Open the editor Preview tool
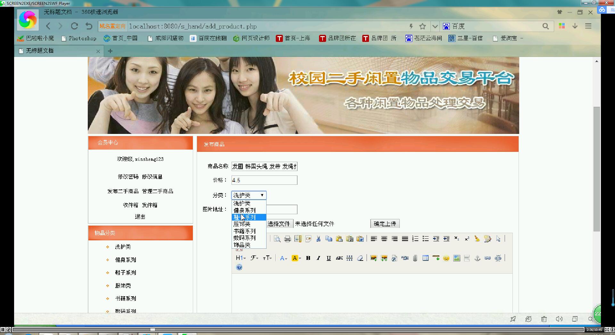615x335 pixels. click(277, 239)
